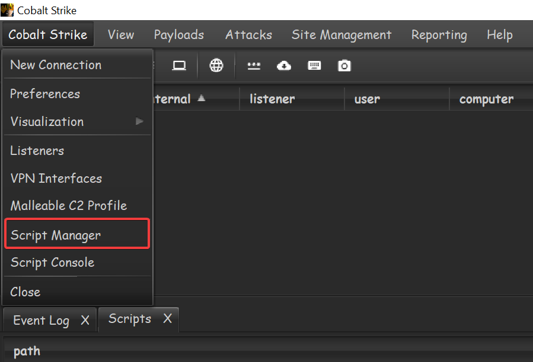
Task: Open the Attacks menu
Action: click(x=249, y=35)
